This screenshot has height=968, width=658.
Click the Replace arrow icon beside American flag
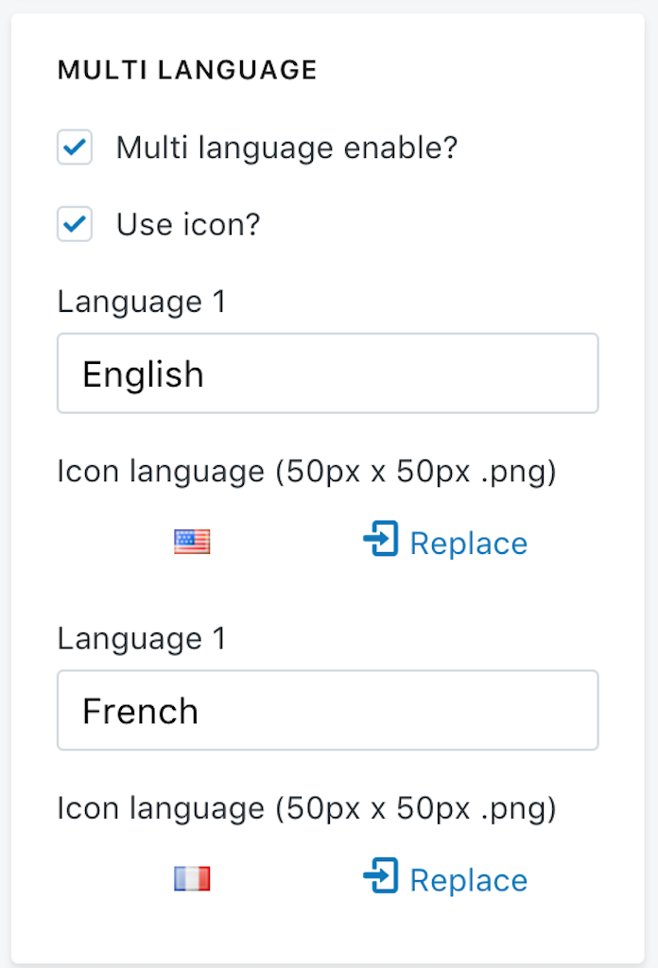[381, 540]
